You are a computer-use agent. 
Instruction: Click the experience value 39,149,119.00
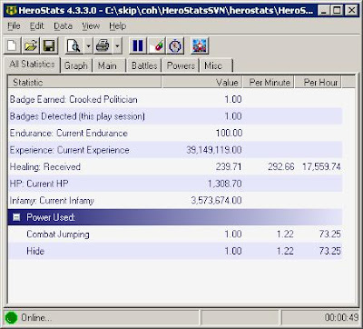[x=214, y=150]
